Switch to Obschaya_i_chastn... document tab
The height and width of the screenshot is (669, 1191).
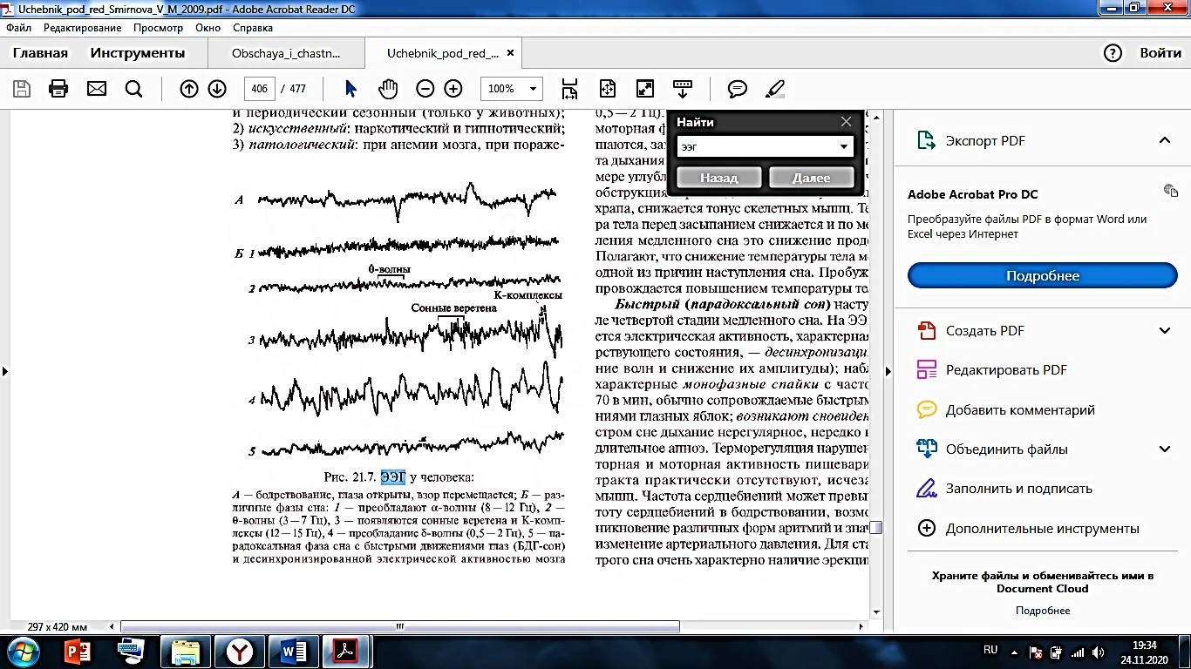pyautogui.click(x=286, y=53)
